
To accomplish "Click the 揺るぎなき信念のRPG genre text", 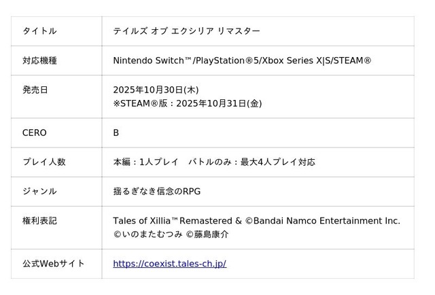I will 156,191.
